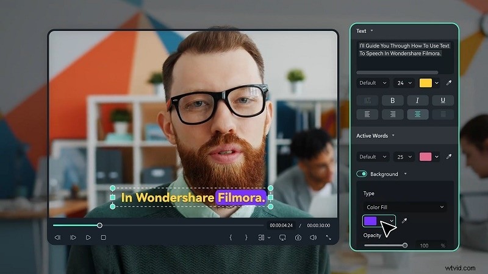Select left text alignment
This screenshot has height=274, width=488.
tap(368, 114)
